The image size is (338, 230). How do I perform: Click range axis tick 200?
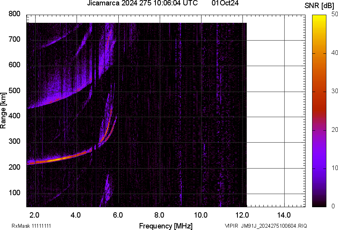click(x=14, y=167)
